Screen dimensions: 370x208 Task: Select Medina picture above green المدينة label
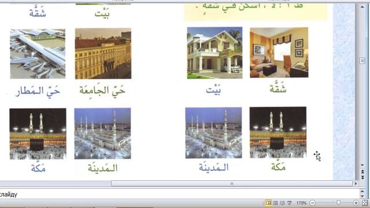tap(103, 133)
